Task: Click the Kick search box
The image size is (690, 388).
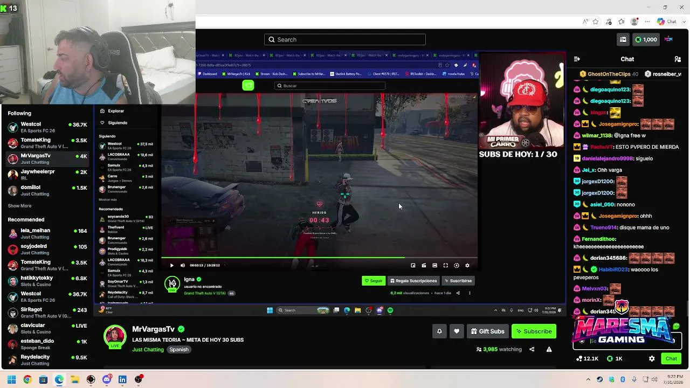Action: (345, 39)
